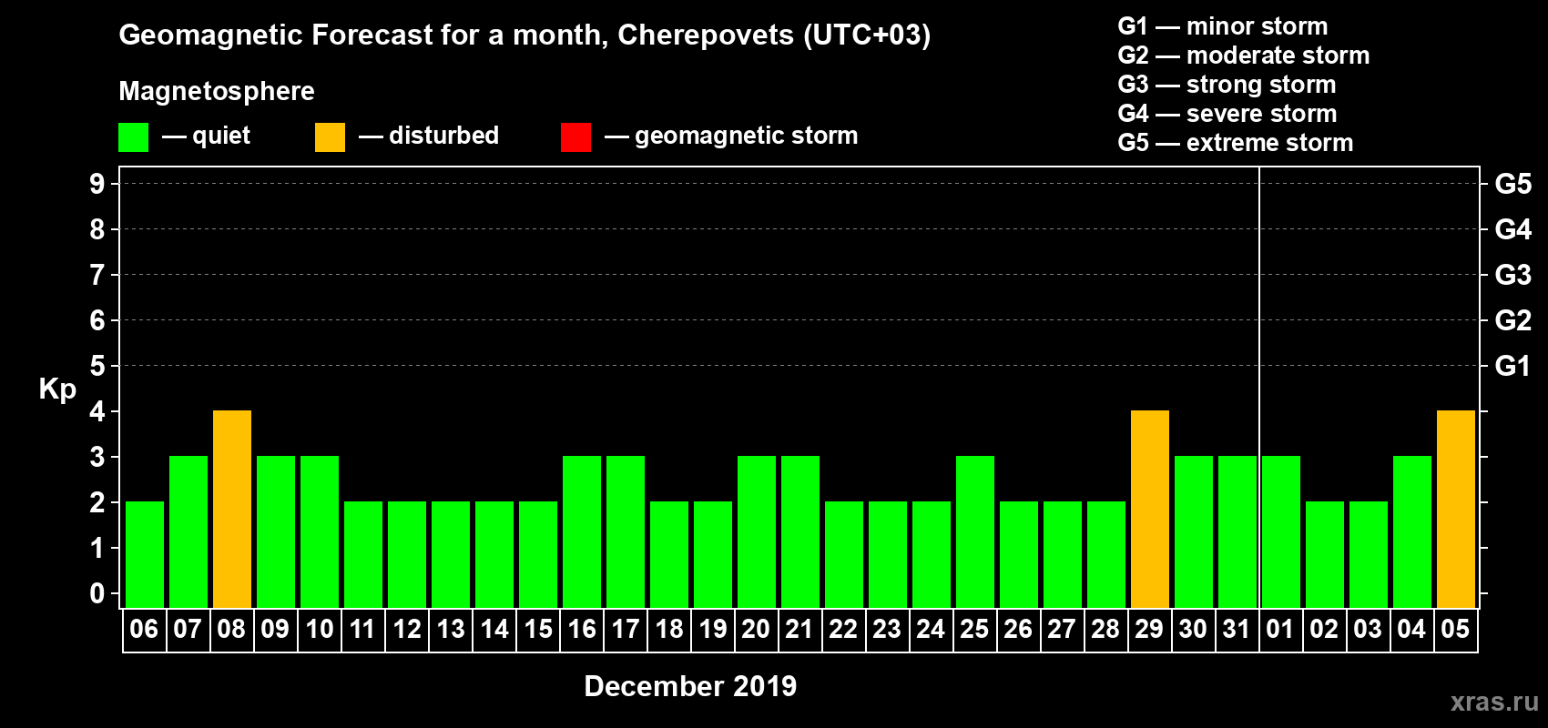Click the orange disturbed legend swatch
The image size is (1548, 728).
(330, 137)
